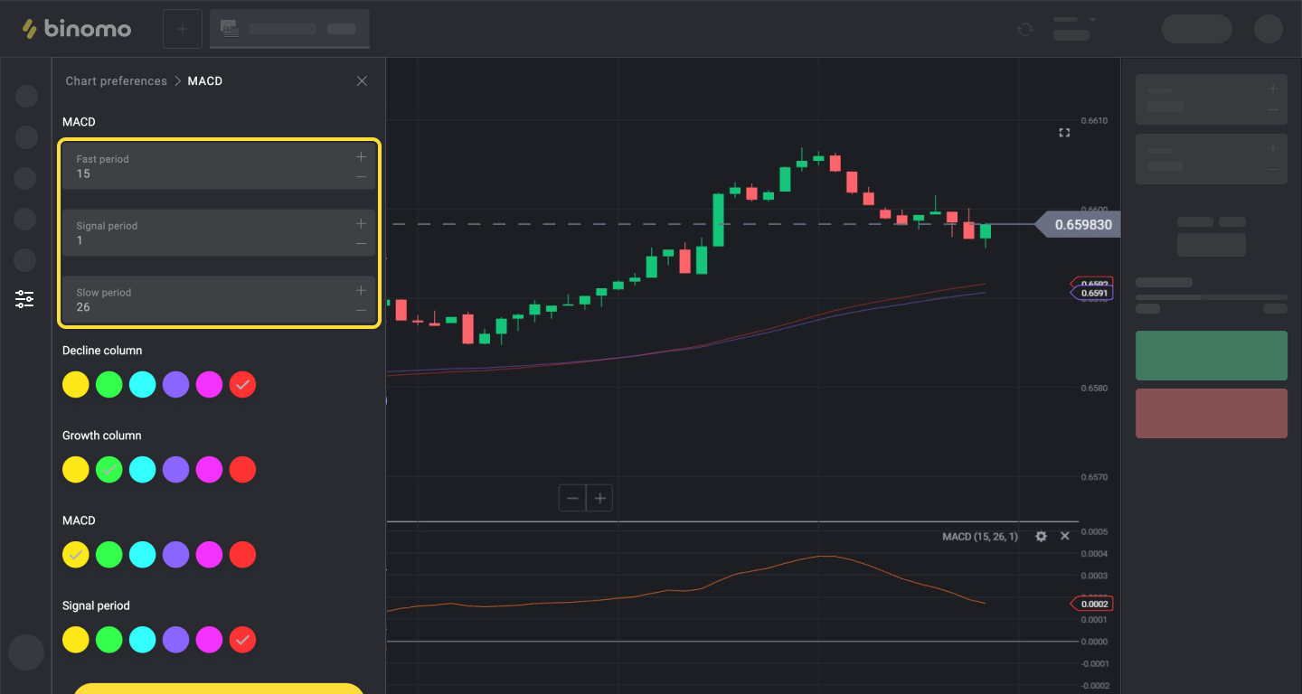Pick purple for Decline column
1302x694 pixels.
pos(176,385)
